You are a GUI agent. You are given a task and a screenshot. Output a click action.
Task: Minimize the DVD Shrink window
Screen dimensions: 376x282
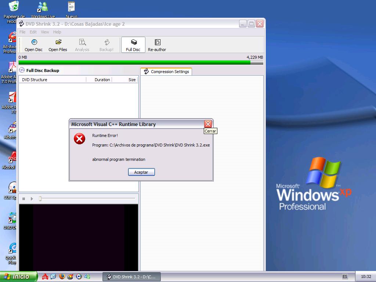pyautogui.click(x=243, y=24)
